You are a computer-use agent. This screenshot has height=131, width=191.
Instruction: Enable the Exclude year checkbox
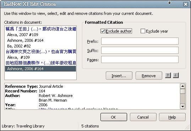click(143, 31)
